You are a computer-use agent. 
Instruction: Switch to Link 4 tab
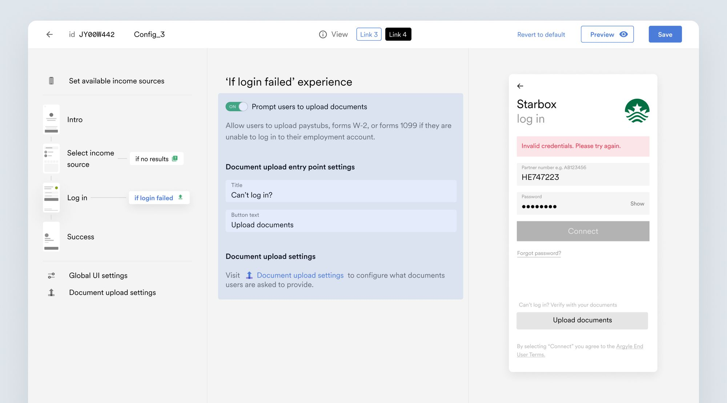(x=398, y=34)
